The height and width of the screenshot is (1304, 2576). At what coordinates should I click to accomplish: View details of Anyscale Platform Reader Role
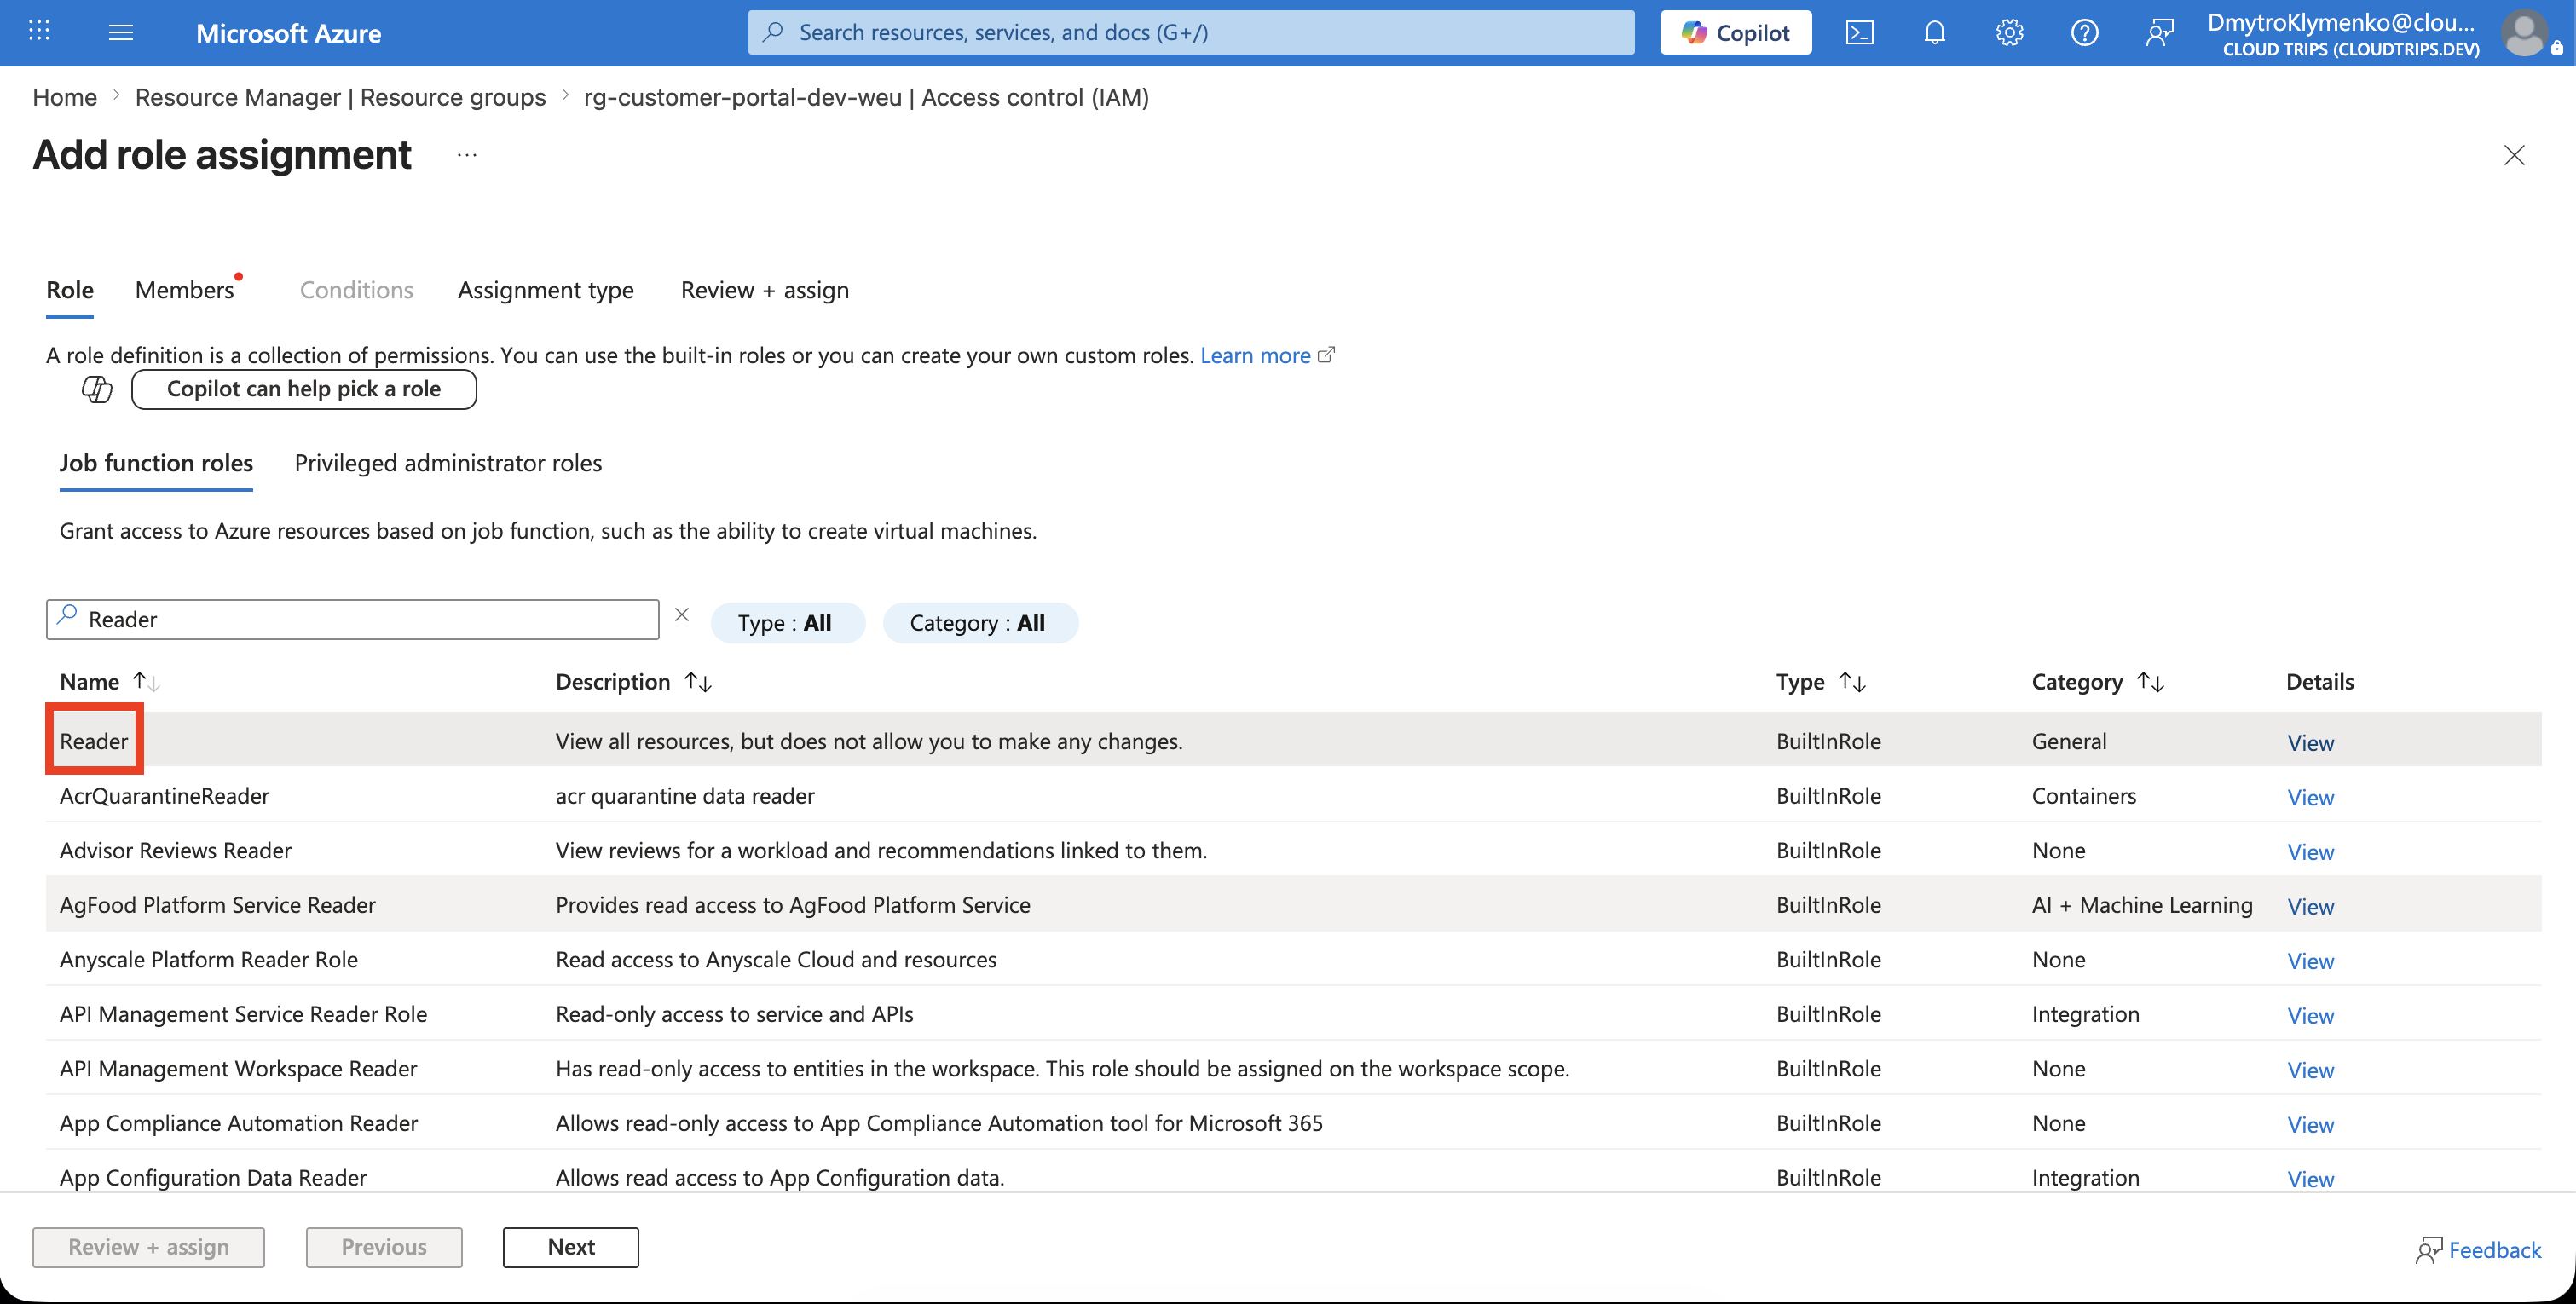tap(2310, 961)
